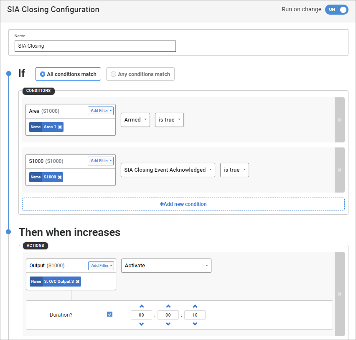Increase the duration hours with up arrow

point(141,306)
